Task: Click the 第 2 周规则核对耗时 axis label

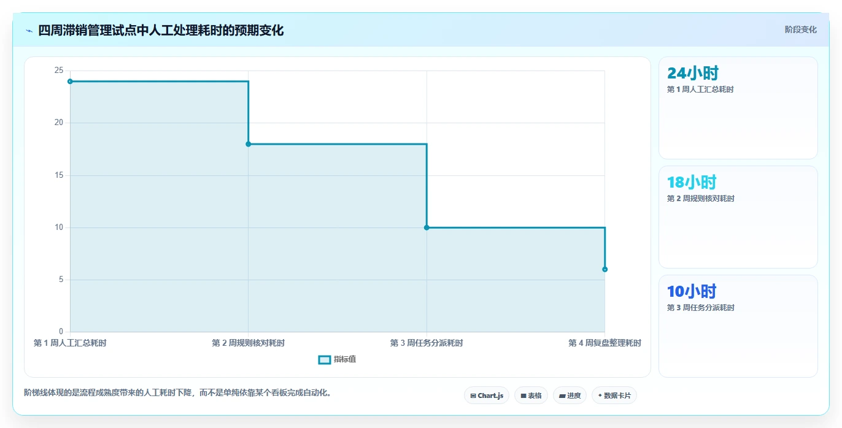Action: click(x=249, y=343)
